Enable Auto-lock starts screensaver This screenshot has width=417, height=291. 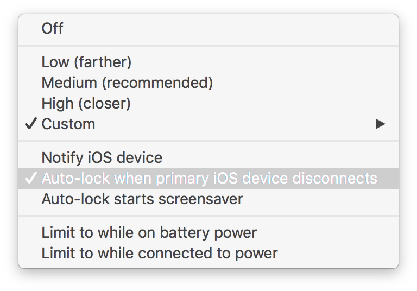point(142,199)
